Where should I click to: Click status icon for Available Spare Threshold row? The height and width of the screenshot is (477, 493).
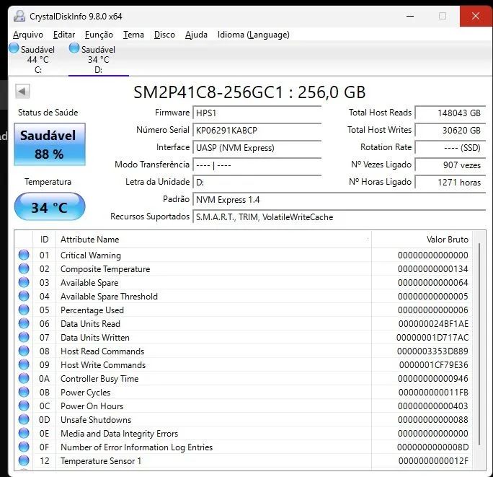tap(24, 296)
